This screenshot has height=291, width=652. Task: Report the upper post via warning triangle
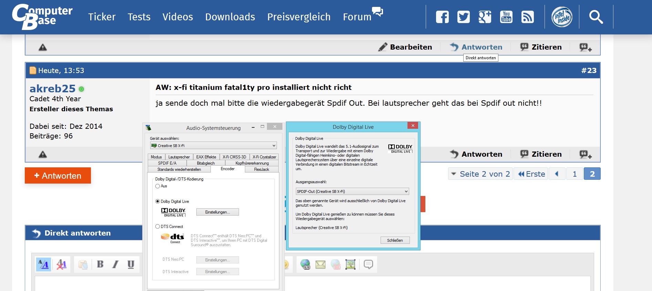point(43,48)
